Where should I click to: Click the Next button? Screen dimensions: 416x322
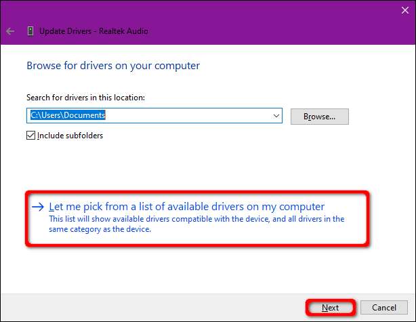pos(331,308)
